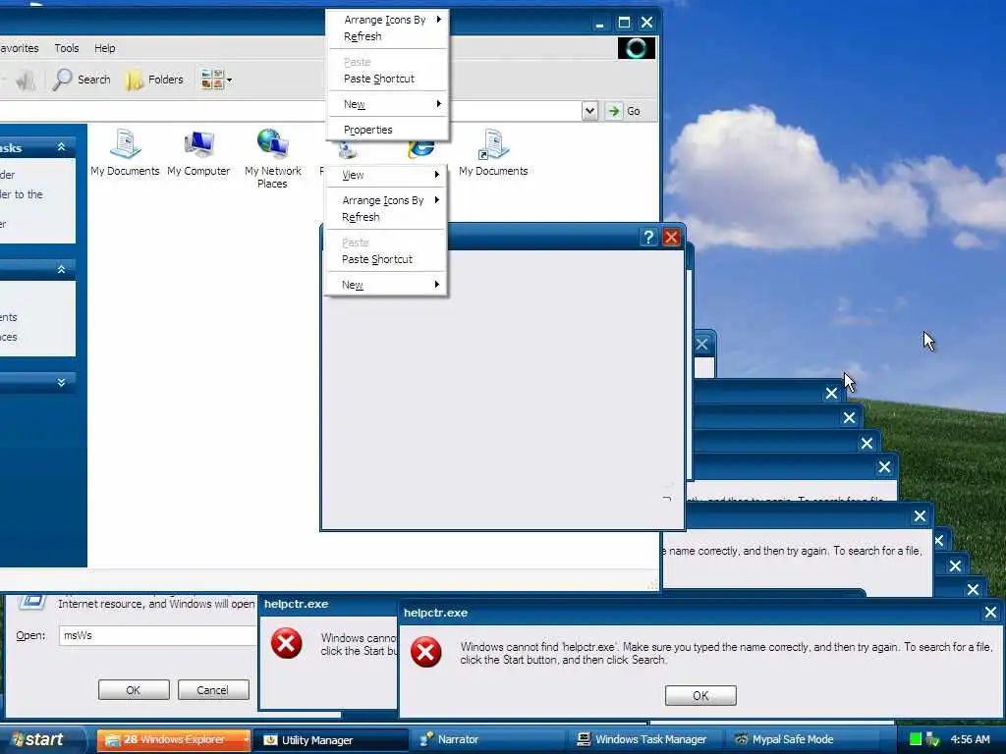Viewport: 1006px width, 754px height.
Task: Click Cancel in the Run dialog
Action: click(x=213, y=690)
